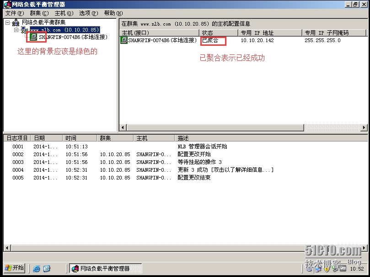The height and width of the screenshot is (277, 370).
Task: Click the host list horizontal scrollbar thumb
Action: pyautogui.click(x=215, y=128)
